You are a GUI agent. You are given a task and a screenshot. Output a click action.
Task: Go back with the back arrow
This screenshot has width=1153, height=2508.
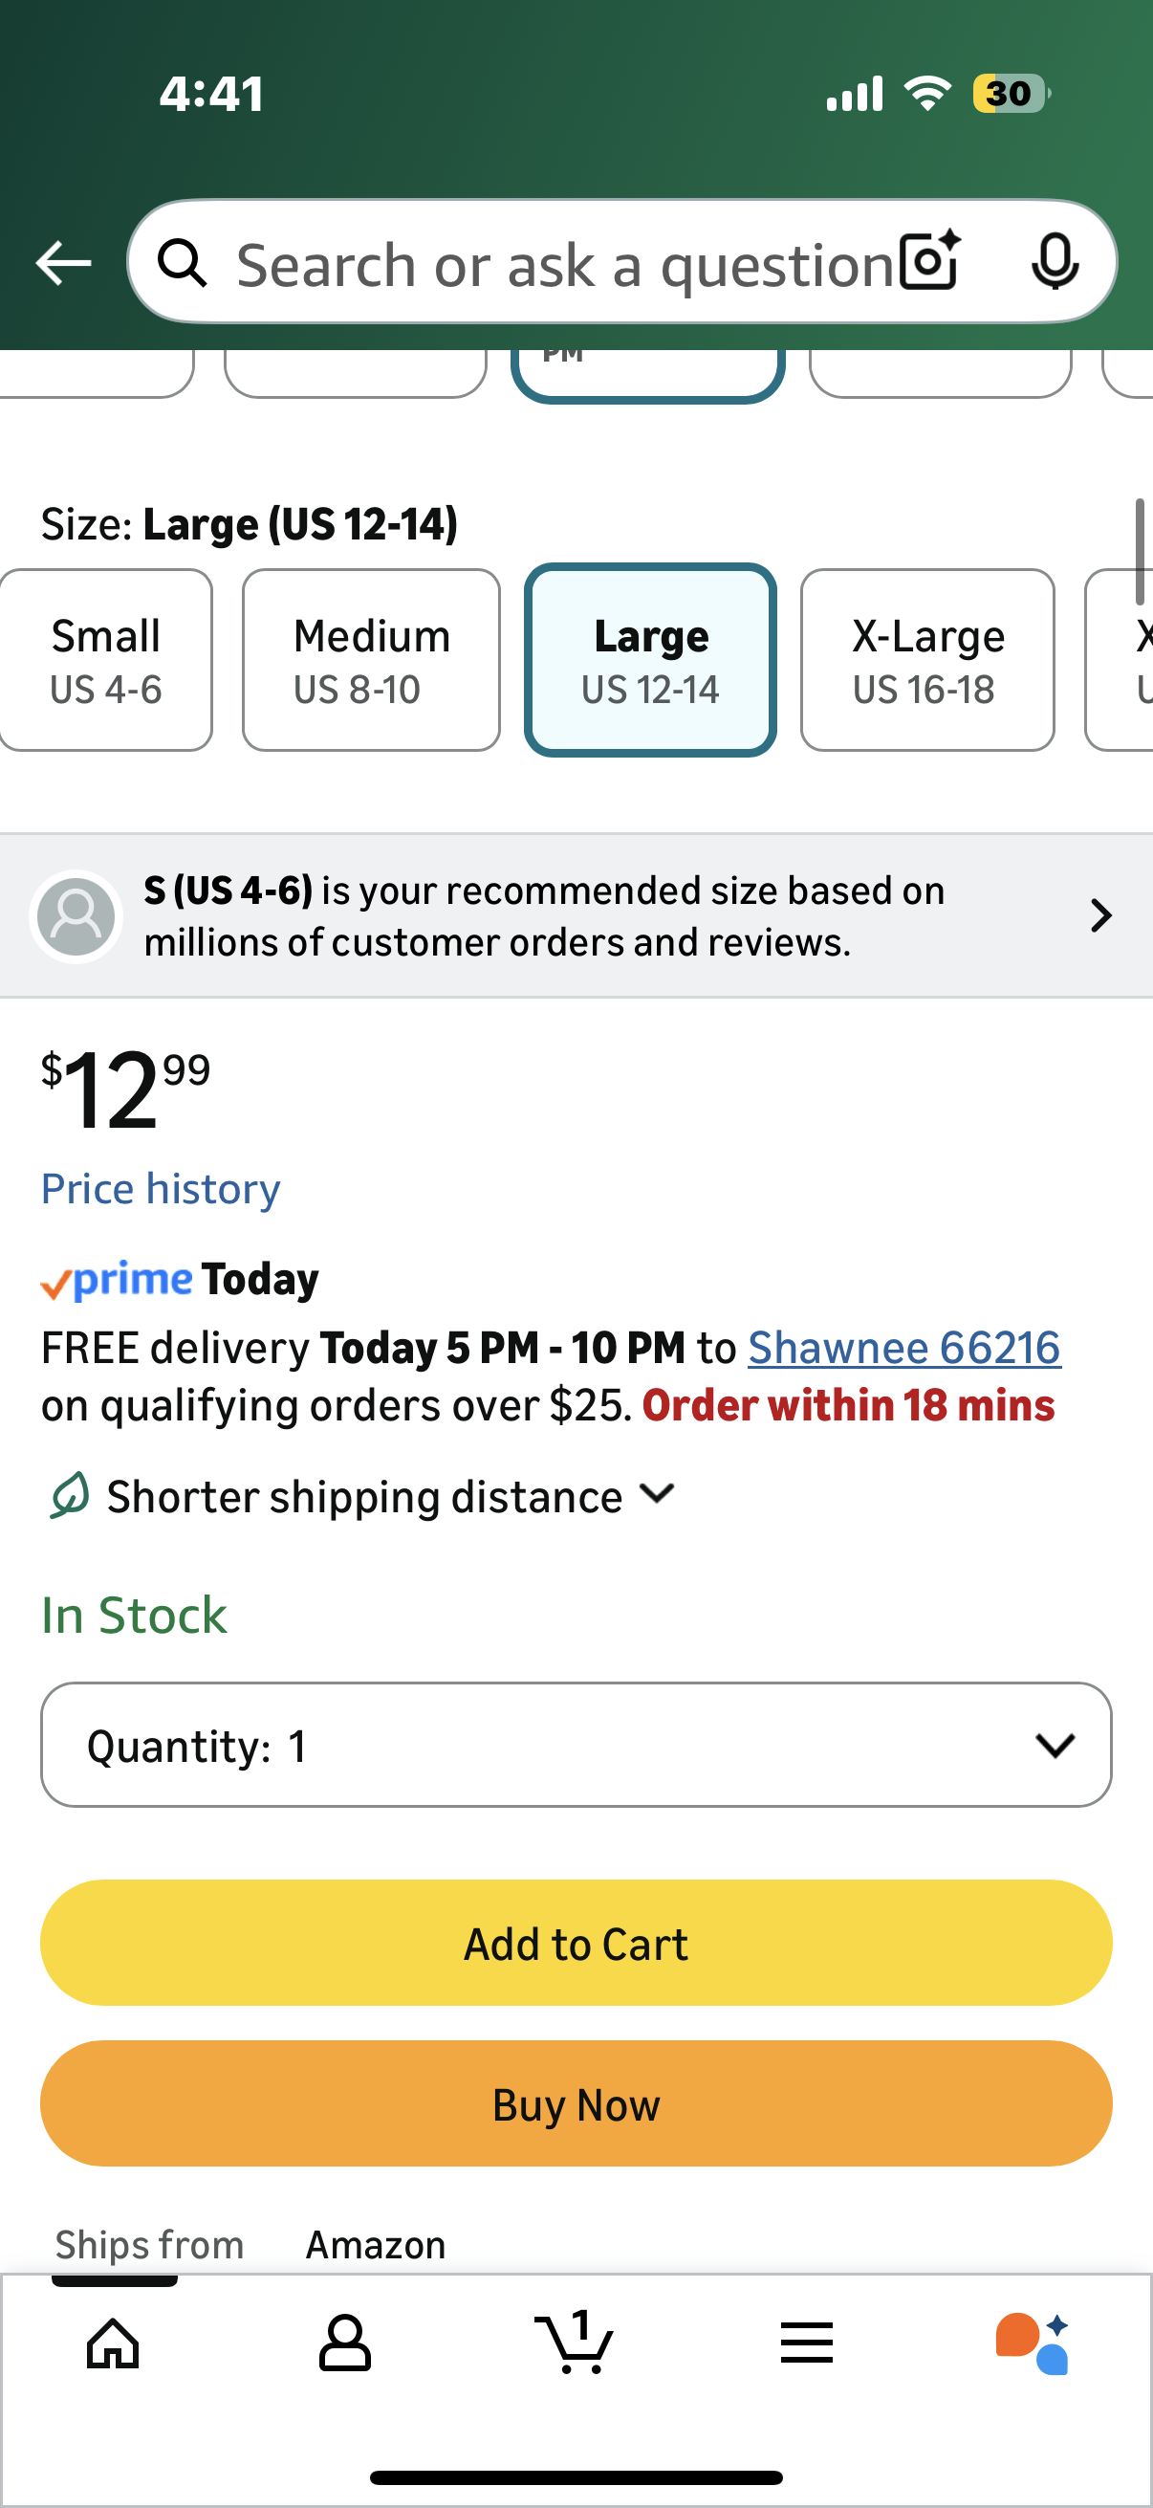[x=62, y=262]
